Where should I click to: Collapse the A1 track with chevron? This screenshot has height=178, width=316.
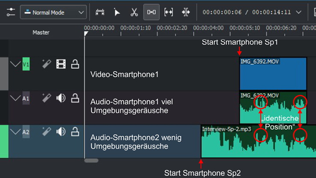click(15, 98)
